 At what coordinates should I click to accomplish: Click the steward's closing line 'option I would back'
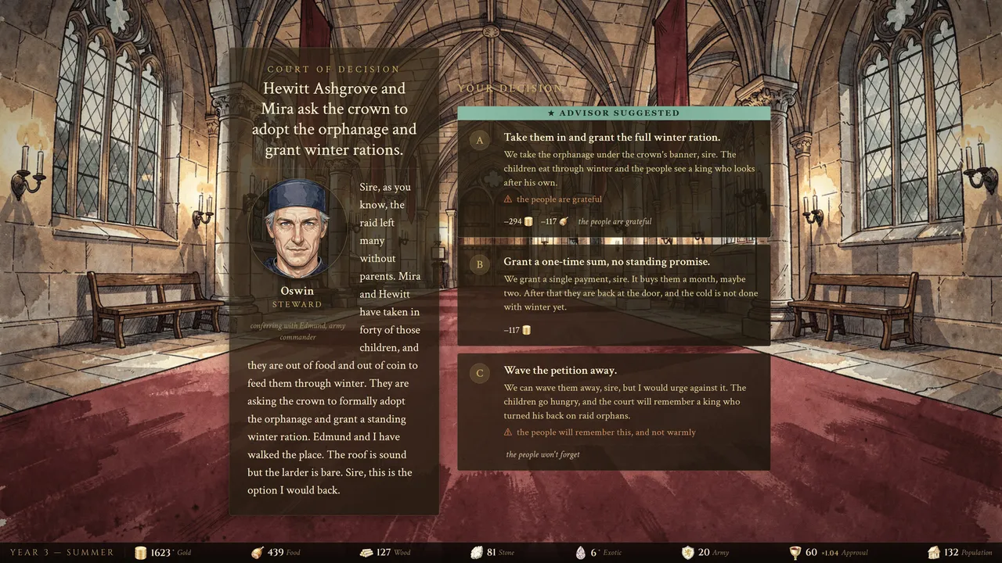294,490
